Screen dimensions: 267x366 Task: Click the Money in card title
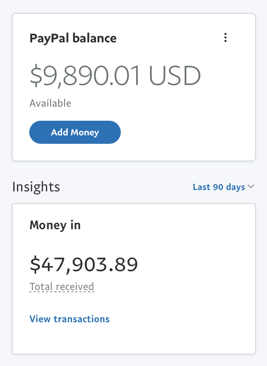point(55,225)
